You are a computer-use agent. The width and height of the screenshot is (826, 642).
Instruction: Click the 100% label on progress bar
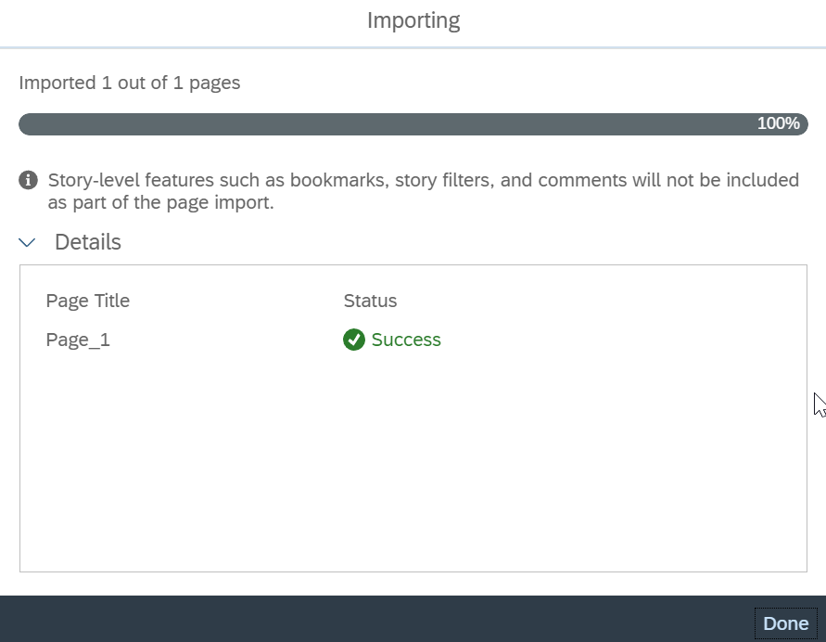point(778,123)
